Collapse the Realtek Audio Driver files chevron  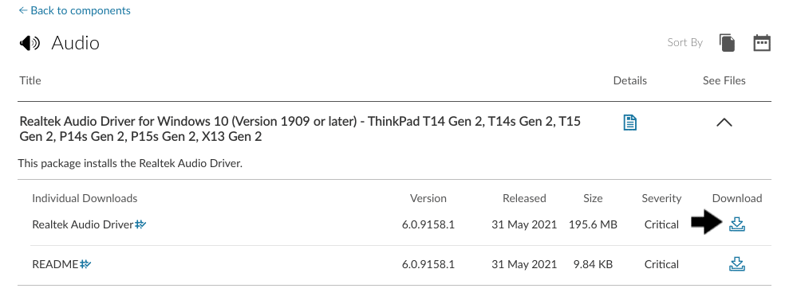pyautogui.click(x=724, y=122)
